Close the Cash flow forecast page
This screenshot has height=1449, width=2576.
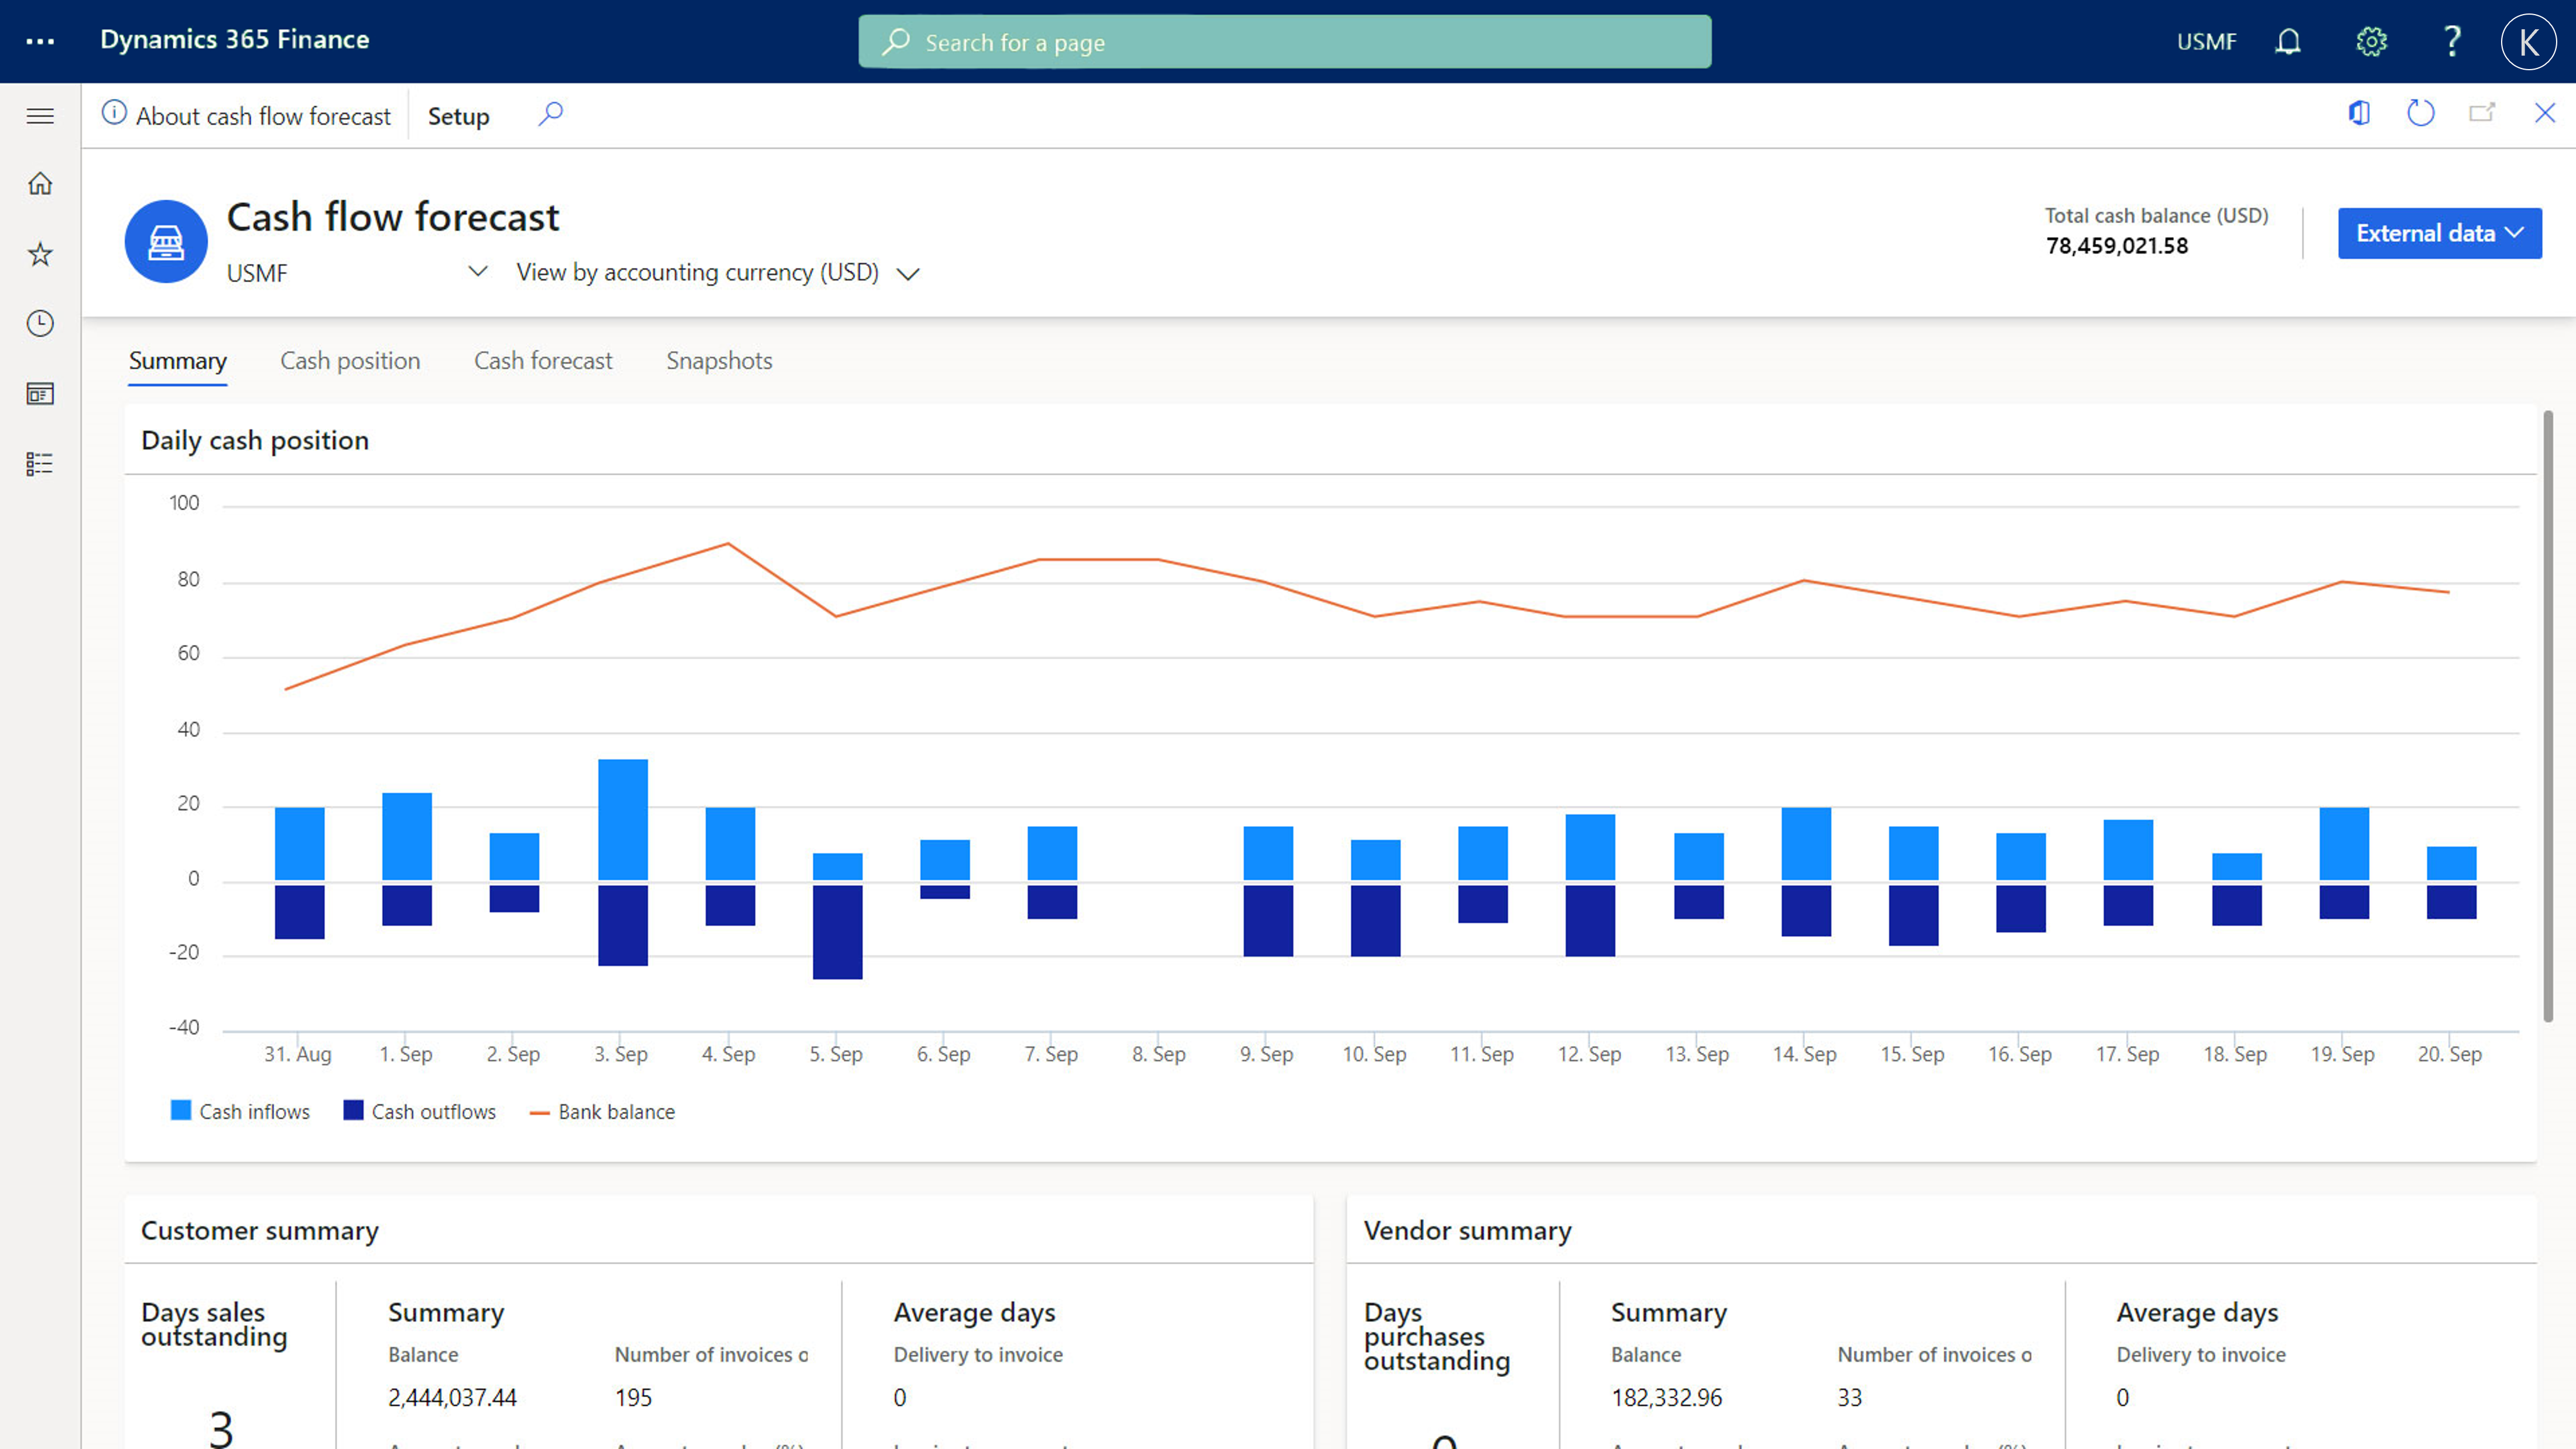pyautogui.click(x=2545, y=113)
